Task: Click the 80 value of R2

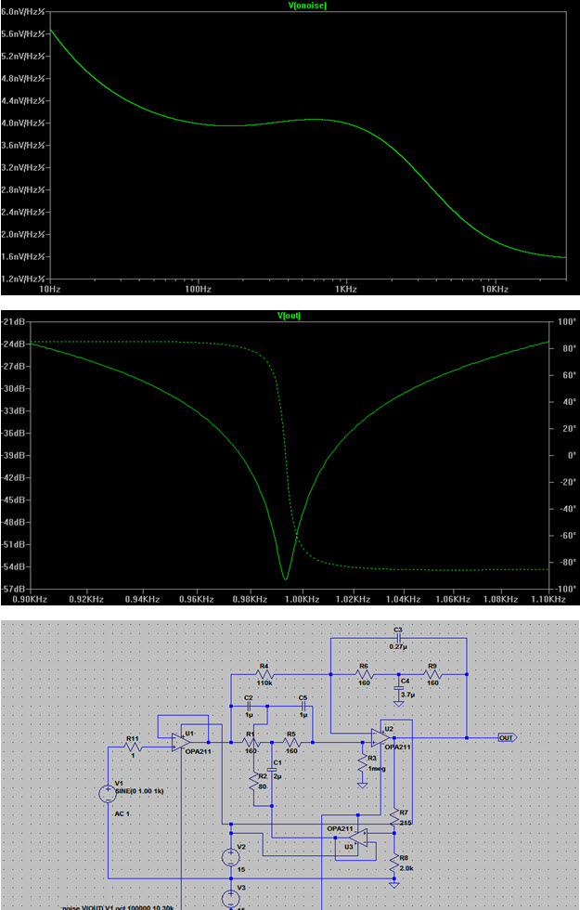Action: [263, 786]
